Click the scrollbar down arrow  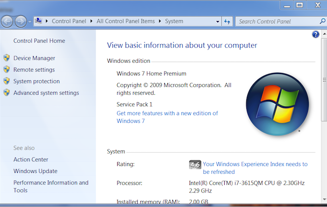325,199
